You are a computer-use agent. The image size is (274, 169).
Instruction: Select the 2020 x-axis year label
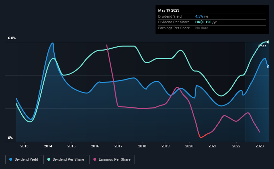point(189,146)
